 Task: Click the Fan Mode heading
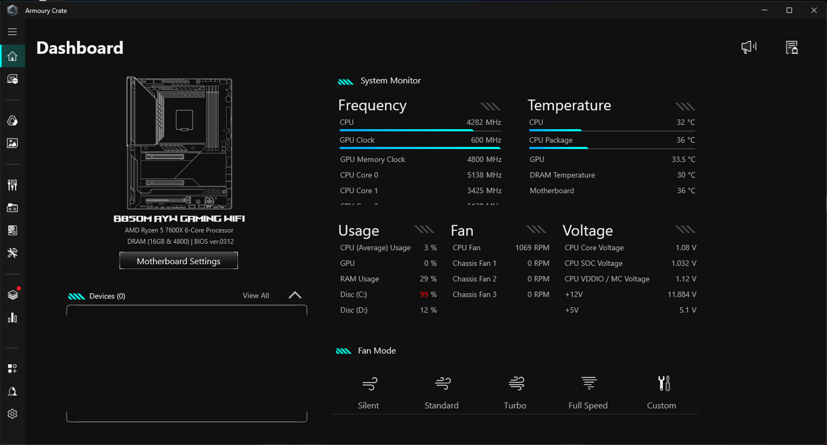(x=377, y=351)
